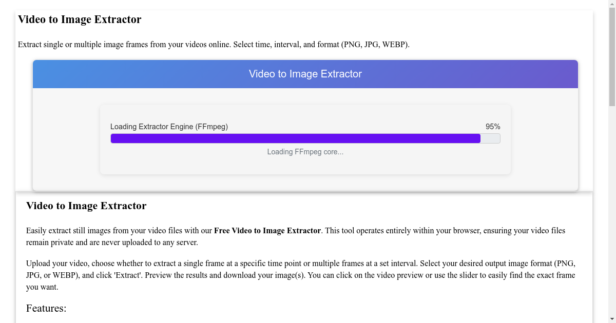Click the scrollbar up arrow
The width and height of the screenshot is (616, 323).
pos(612,4)
